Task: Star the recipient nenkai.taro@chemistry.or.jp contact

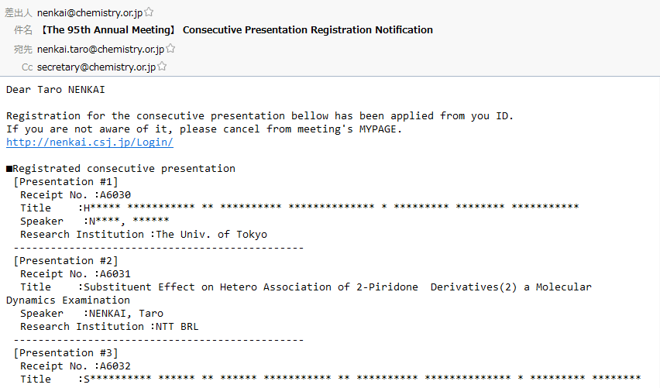Action: (170, 48)
